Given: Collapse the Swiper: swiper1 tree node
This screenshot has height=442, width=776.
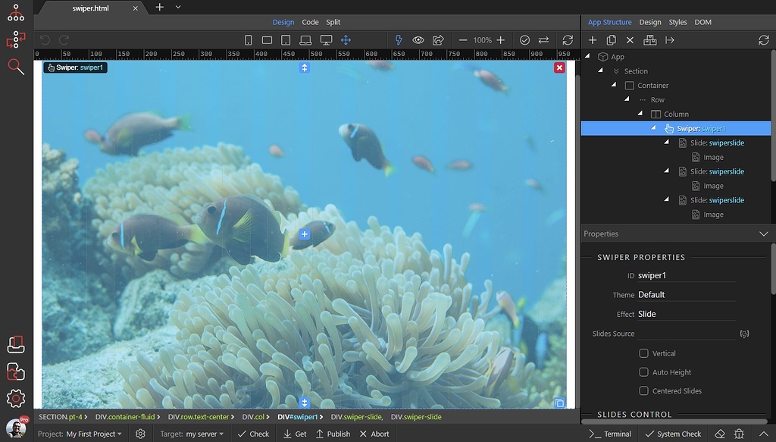Looking at the screenshot, I should pos(654,128).
